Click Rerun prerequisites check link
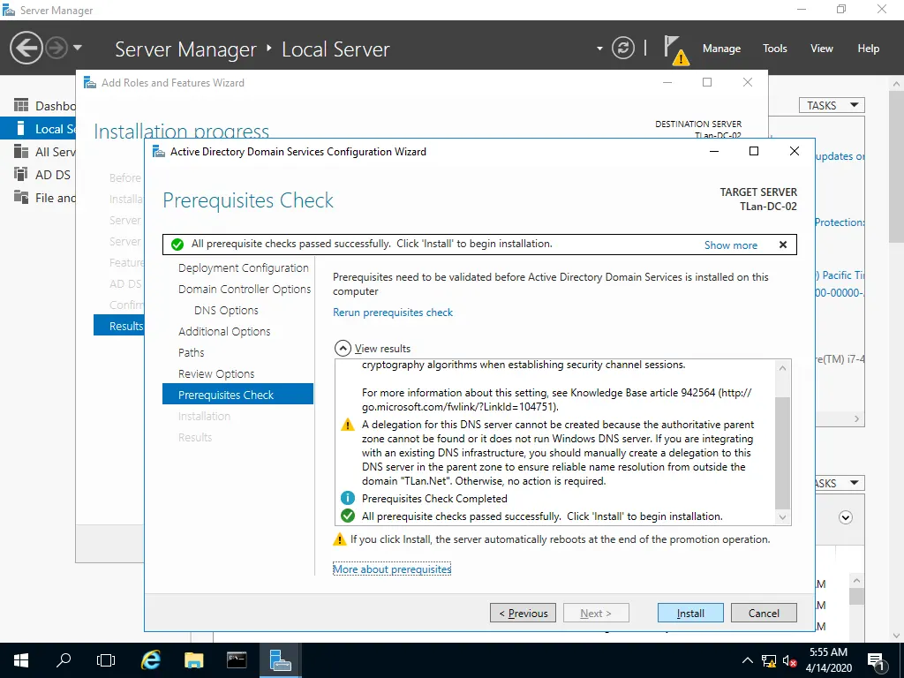Image resolution: width=904 pixels, height=678 pixels. pos(393,313)
